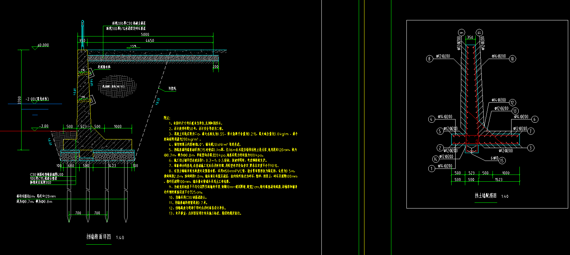Click rebar callout bubble number 4
Screen dimensions: 570x255
[432, 119]
